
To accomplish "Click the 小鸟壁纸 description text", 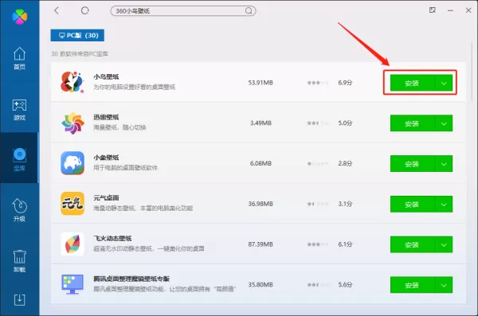I will click(134, 87).
